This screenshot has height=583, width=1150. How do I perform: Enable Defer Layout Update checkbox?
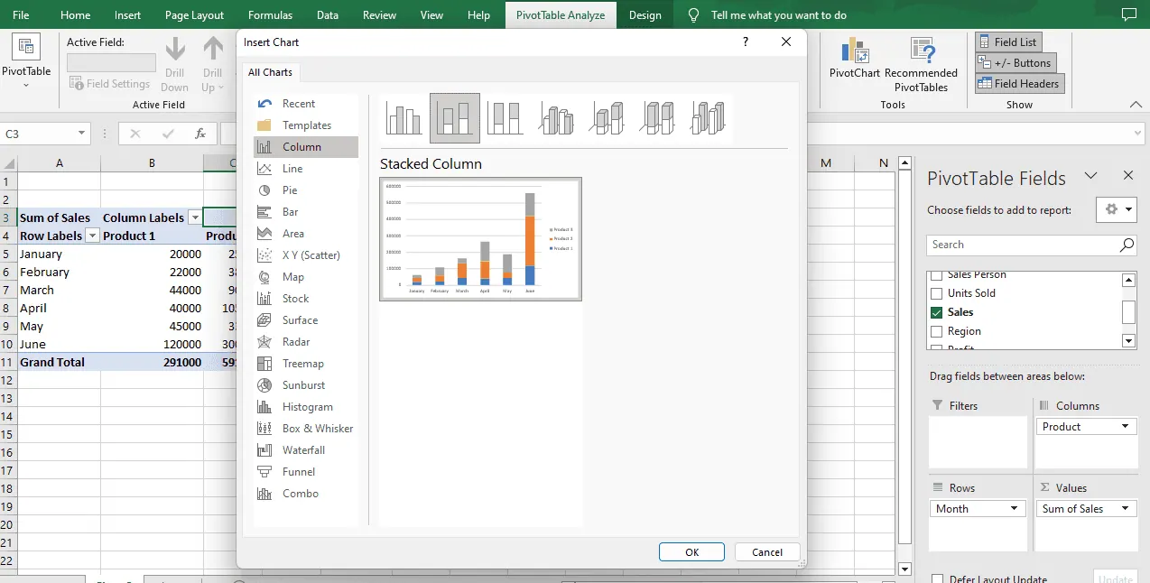click(936, 579)
